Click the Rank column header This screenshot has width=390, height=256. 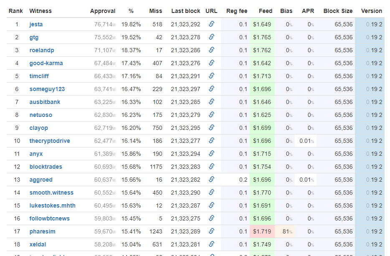coord(16,11)
